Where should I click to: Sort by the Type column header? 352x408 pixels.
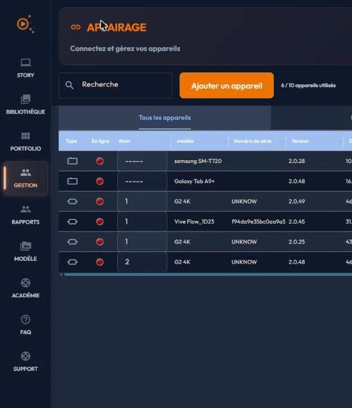(x=71, y=141)
